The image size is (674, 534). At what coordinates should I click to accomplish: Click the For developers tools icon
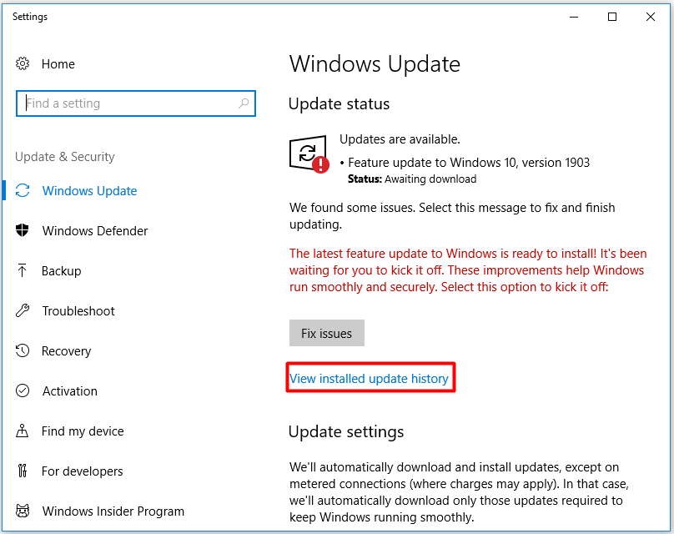[23, 471]
